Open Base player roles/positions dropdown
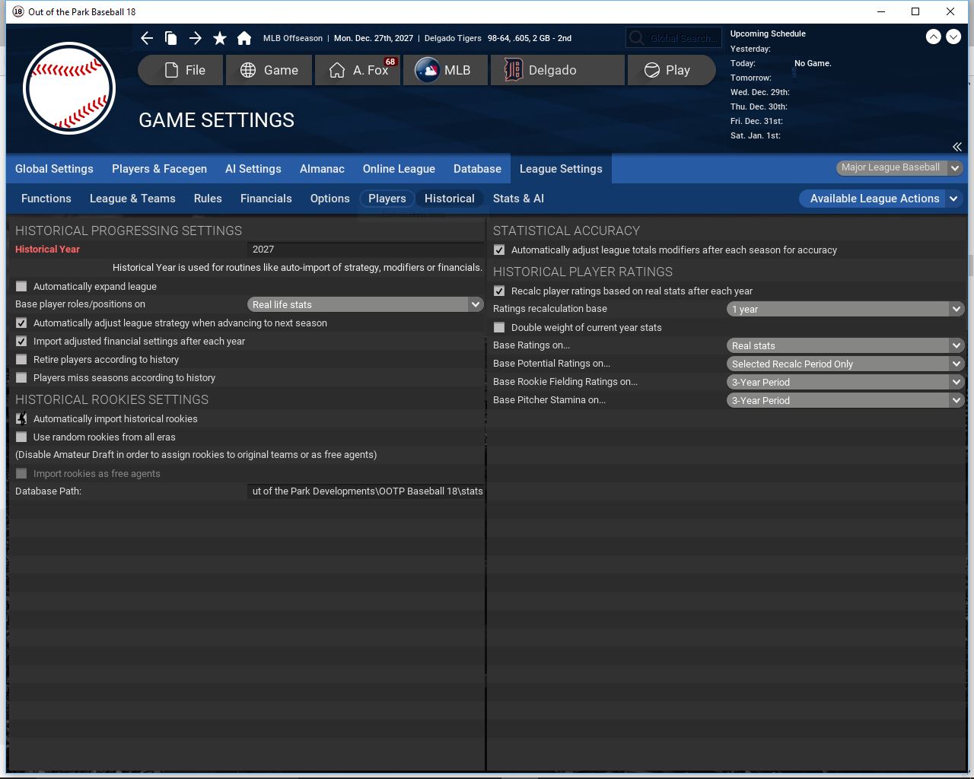 tap(365, 304)
